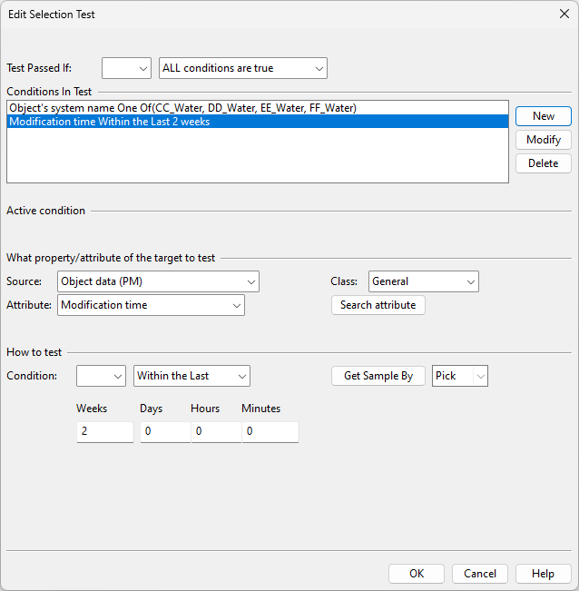The image size is (579, 591).
Task: Open the Pick sample method dropdown
Action: [x=459, y=376]
